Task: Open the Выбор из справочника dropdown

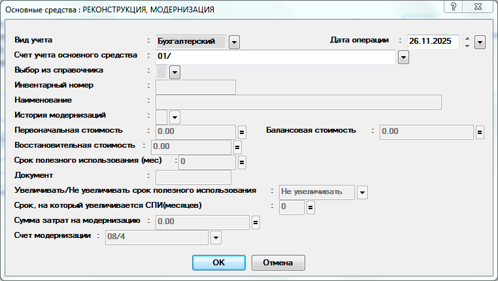Action: [174, 73]
